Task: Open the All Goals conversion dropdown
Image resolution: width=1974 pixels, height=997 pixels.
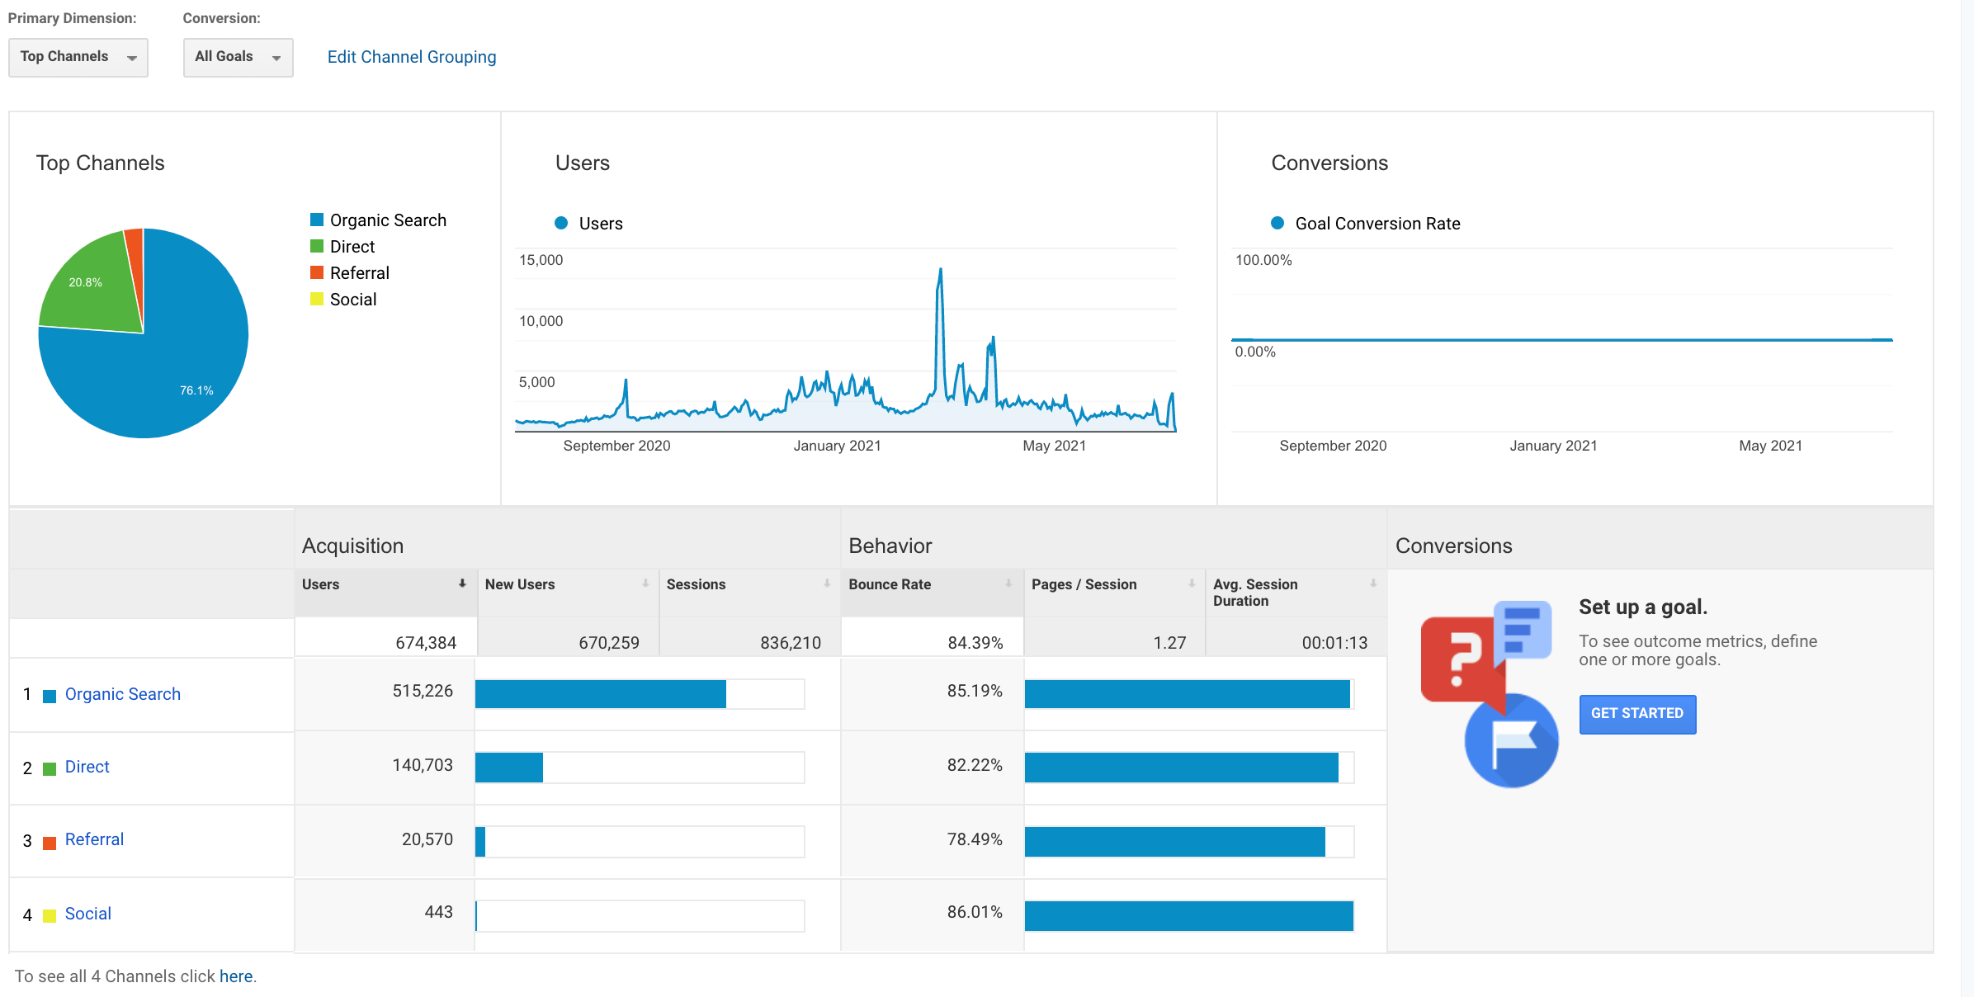Action: (238, 57)
